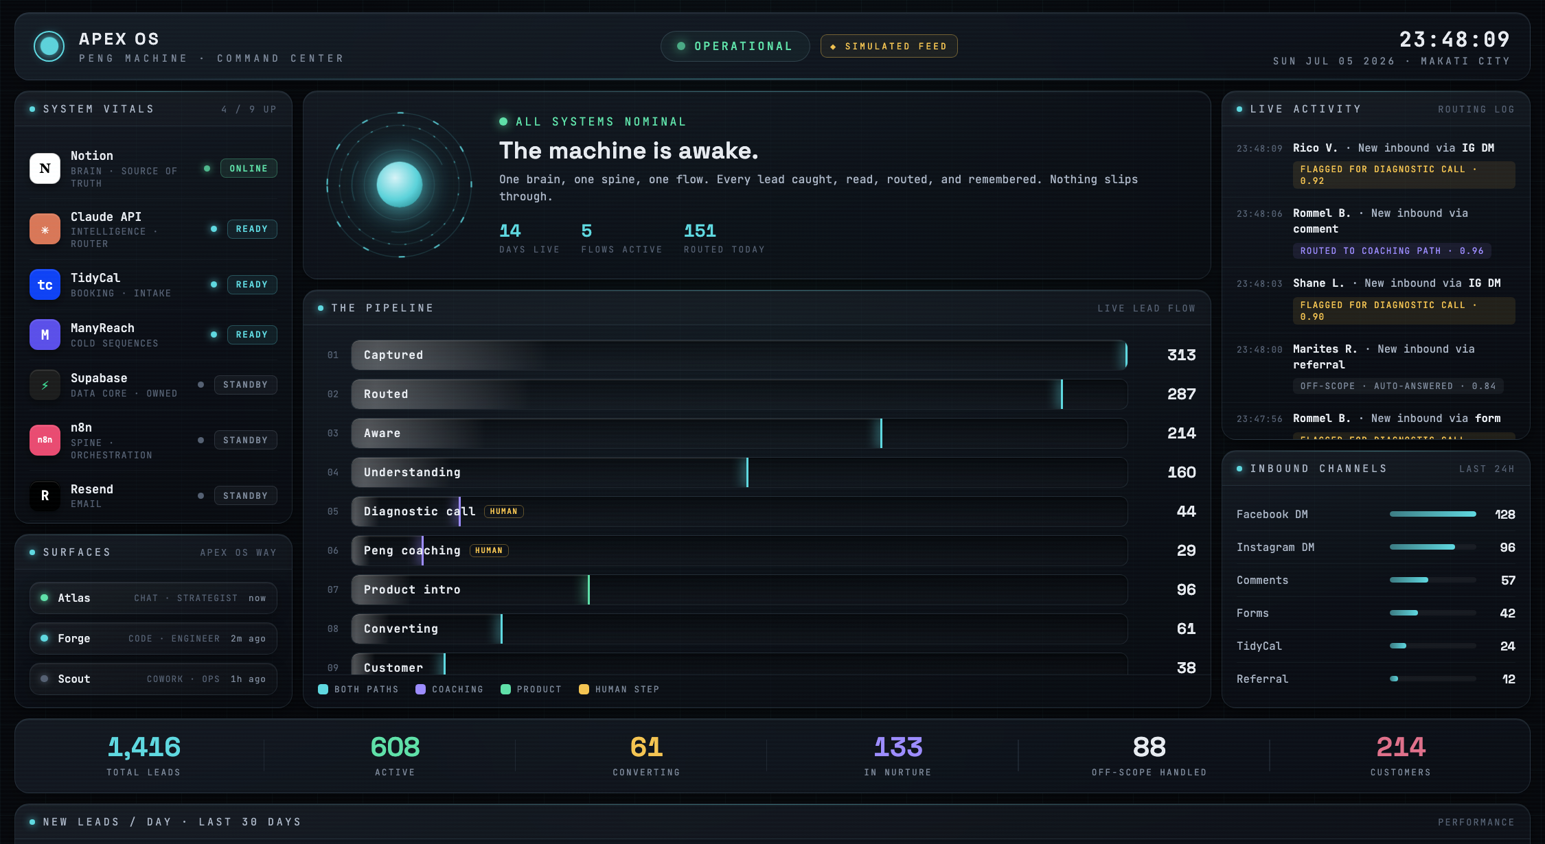Screen dimensions: 1545x844
Task: Open the Forge code engineer surface
Action: click(153, 638)
